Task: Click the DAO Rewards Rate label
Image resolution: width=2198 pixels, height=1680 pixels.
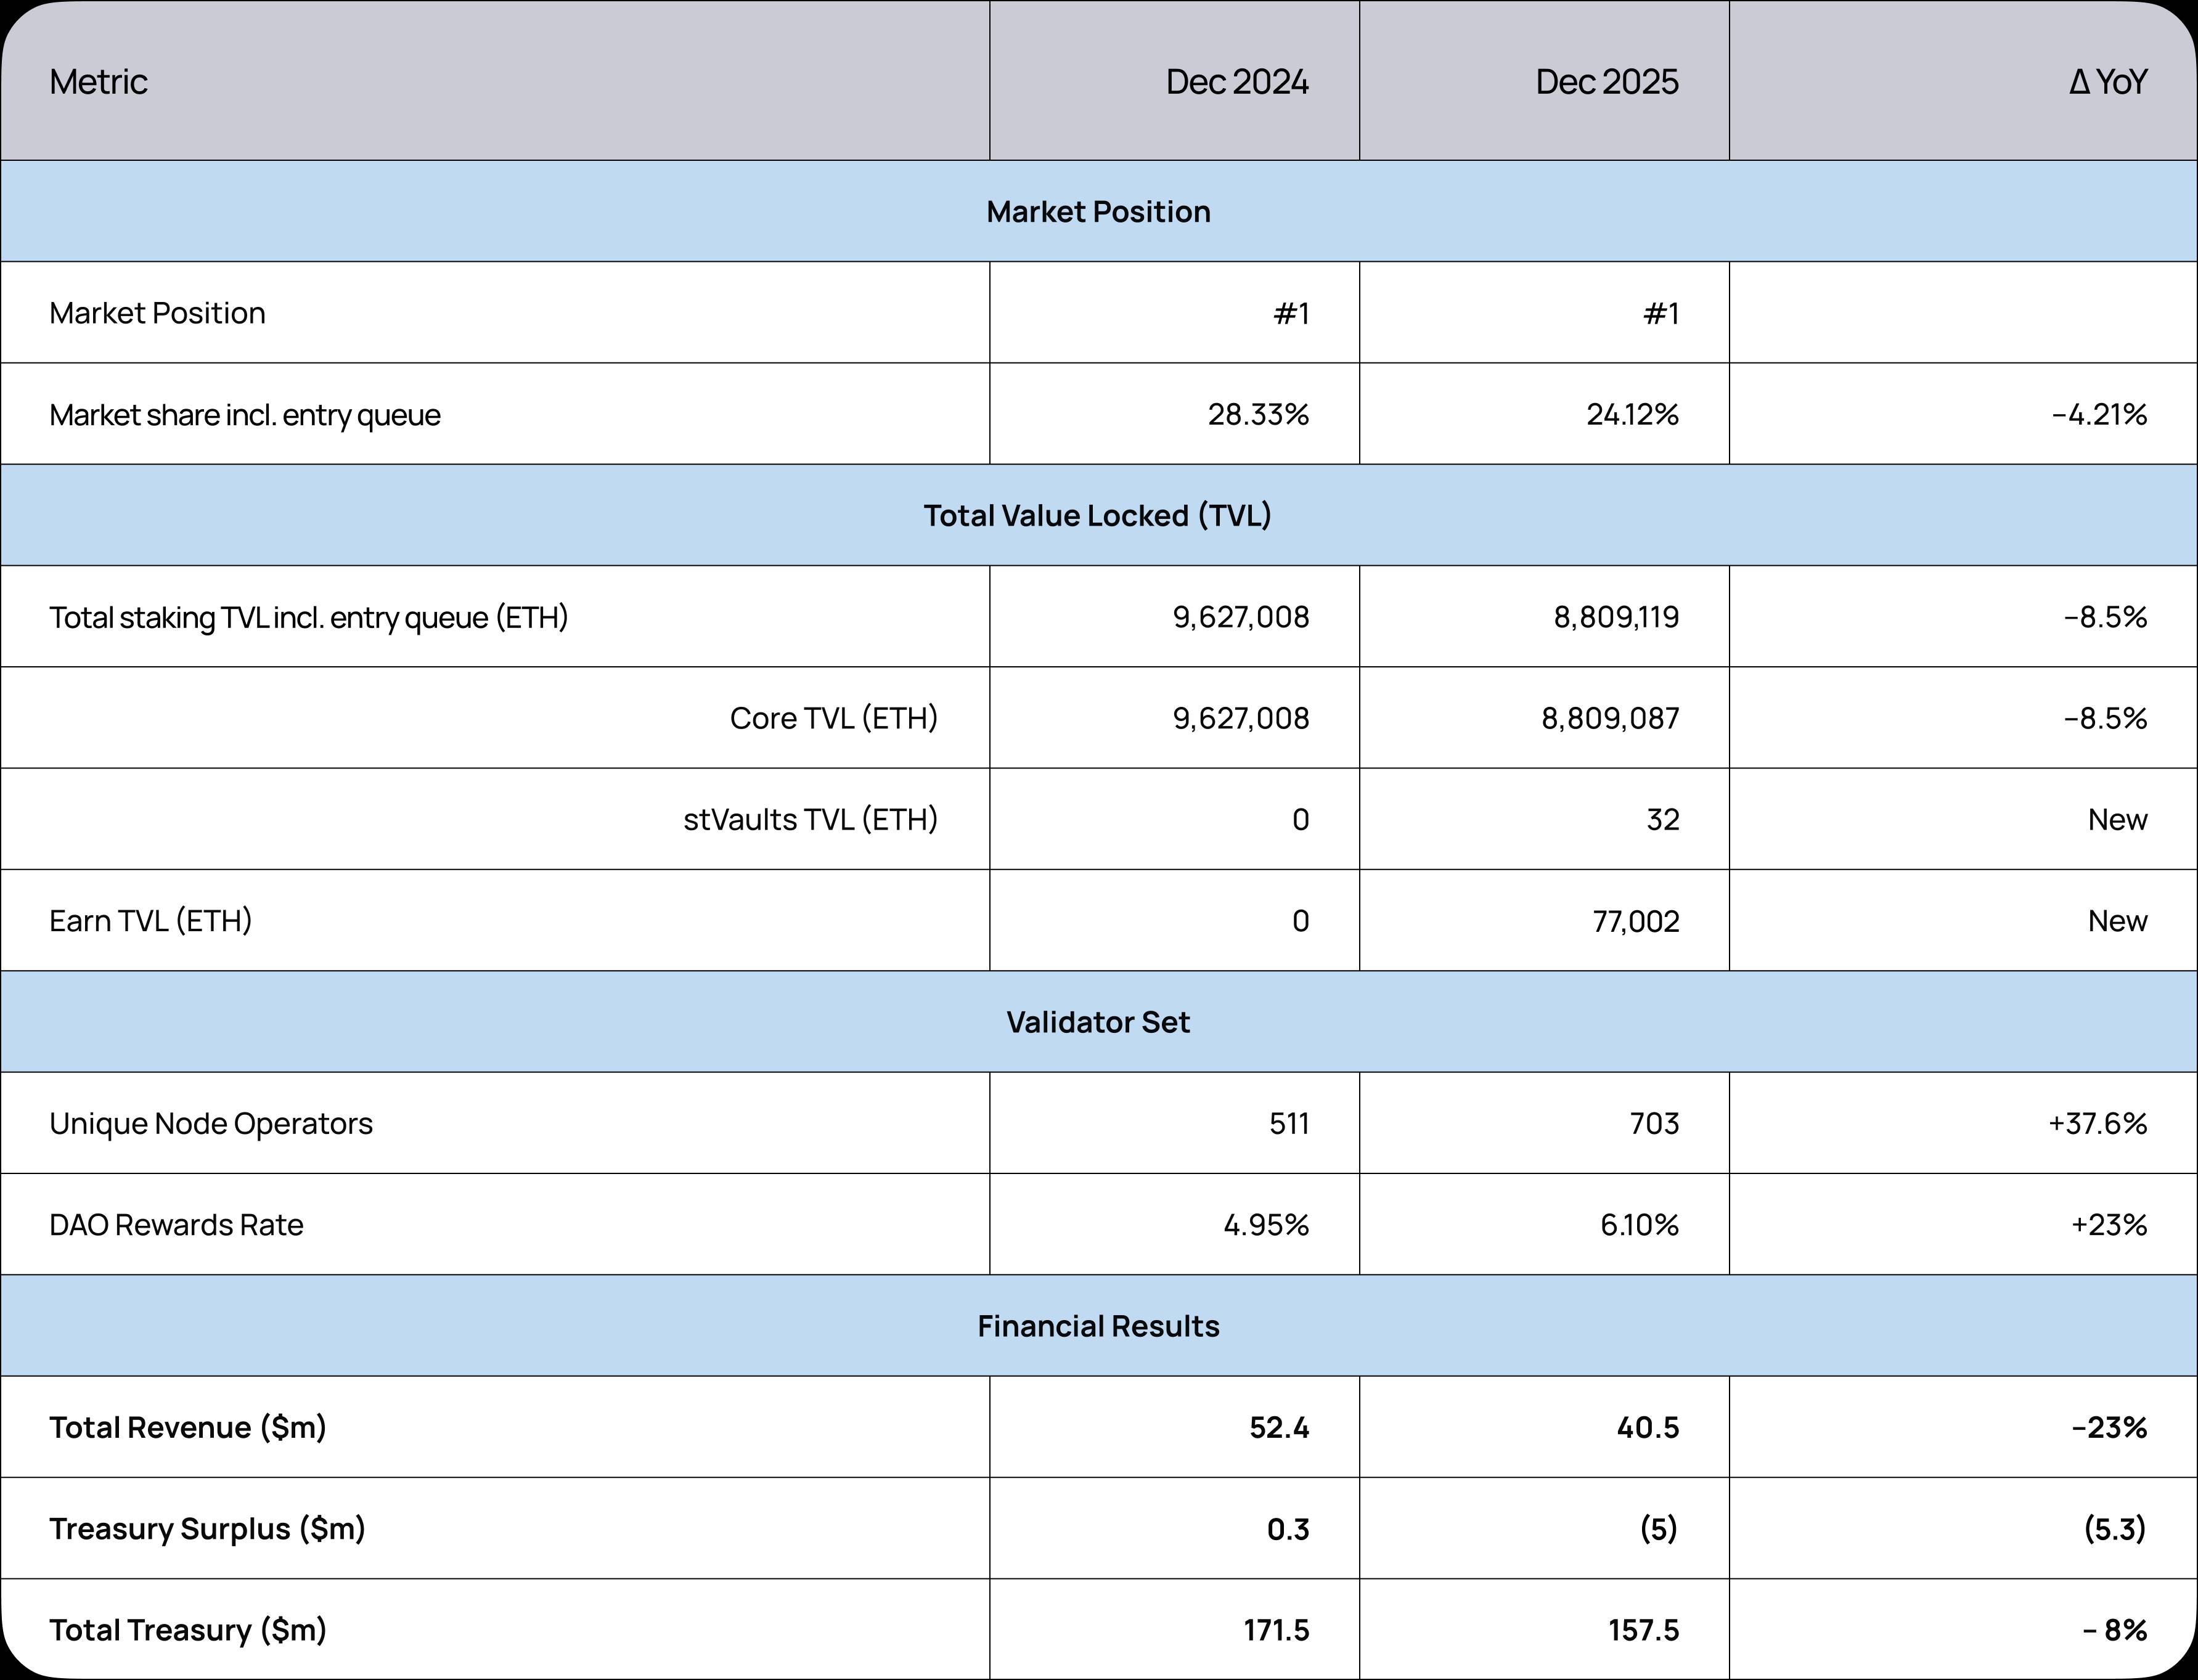Action: (176, 1225)
